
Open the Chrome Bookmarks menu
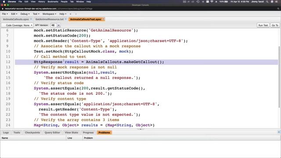(x=53, y=2)
